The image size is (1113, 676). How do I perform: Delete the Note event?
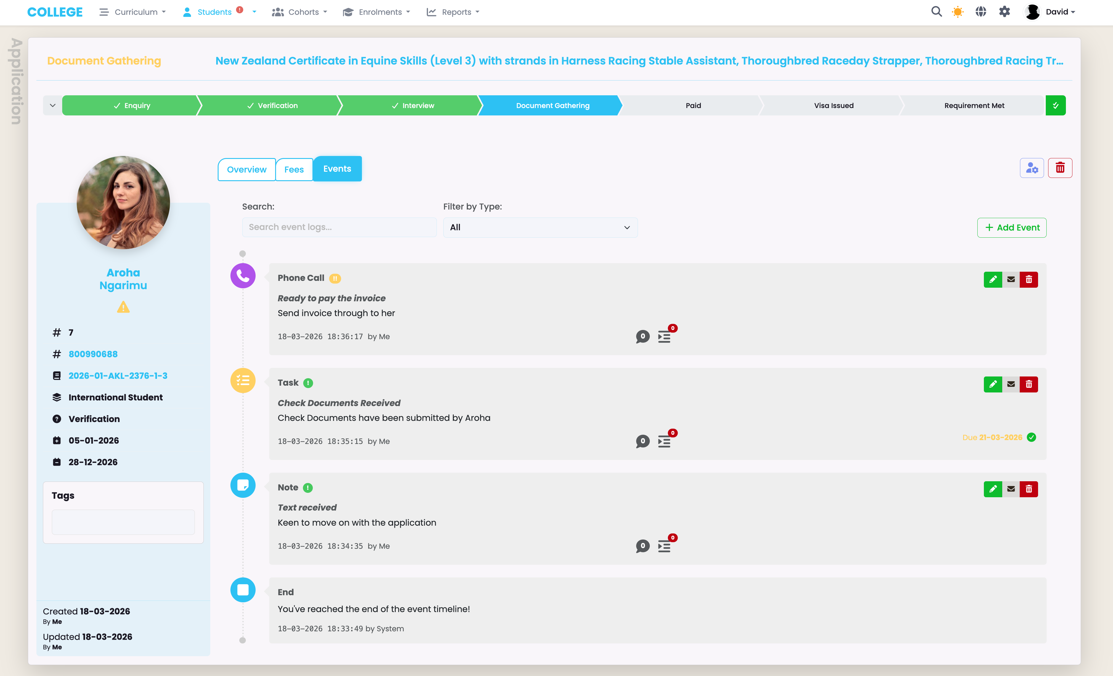click(x=1029, y=489)
